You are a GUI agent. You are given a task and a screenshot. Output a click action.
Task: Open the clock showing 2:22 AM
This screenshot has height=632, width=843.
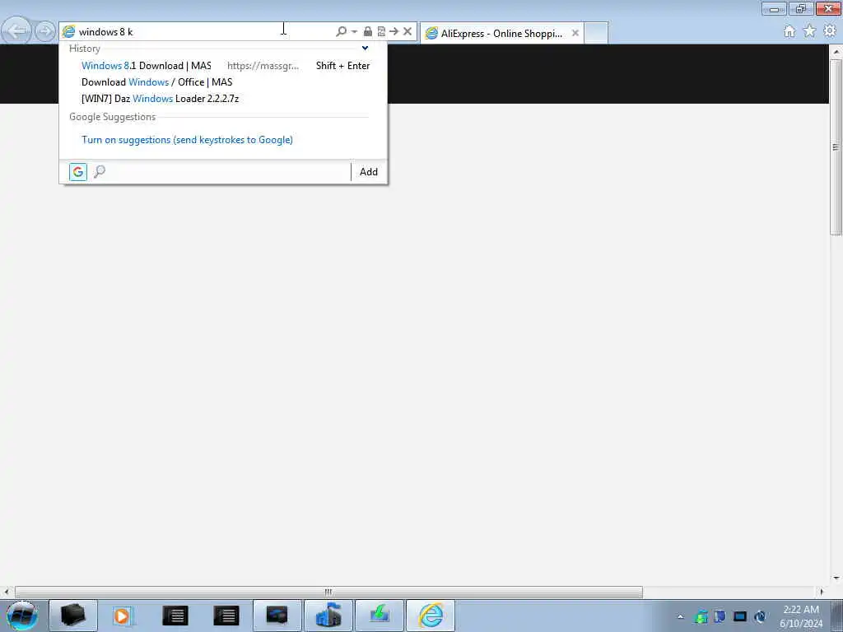pos(801,616)
